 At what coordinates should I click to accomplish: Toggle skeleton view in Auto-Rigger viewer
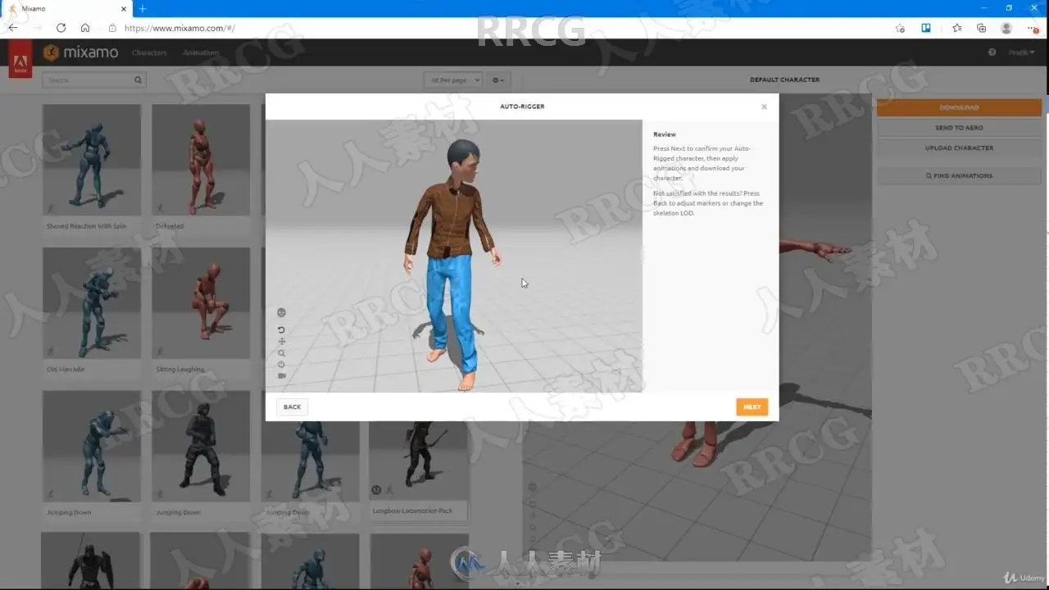tap(281, 312)
